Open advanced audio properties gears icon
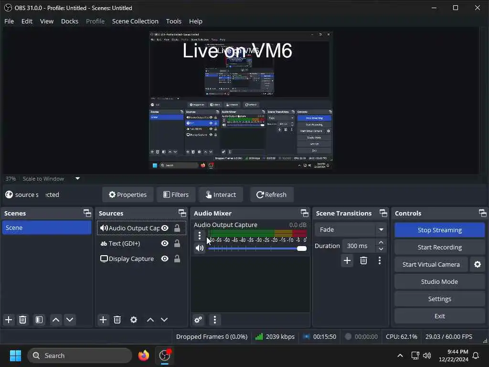Image resolution: width=489 pixels, height=367 pixels. click(198, 320)
